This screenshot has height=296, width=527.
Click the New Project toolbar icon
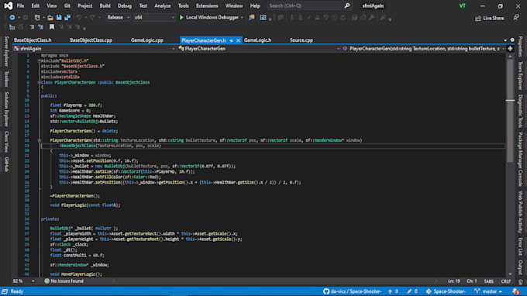pos(37,18)
